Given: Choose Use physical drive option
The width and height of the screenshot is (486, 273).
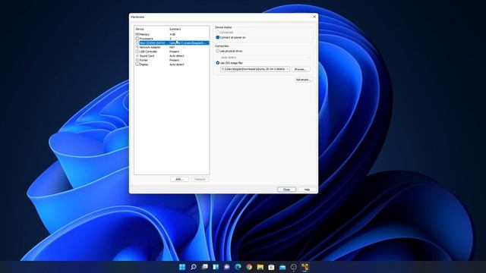Looking at the screenshot, I should 218,51.
